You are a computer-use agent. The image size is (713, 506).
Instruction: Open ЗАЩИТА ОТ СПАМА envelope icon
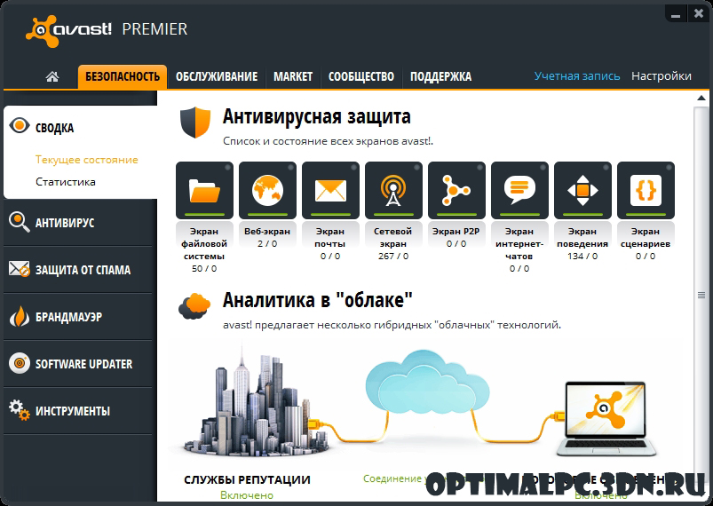click(x=20, y=269)
